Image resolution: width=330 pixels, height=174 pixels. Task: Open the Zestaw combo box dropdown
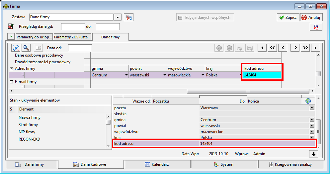point(118,17)
